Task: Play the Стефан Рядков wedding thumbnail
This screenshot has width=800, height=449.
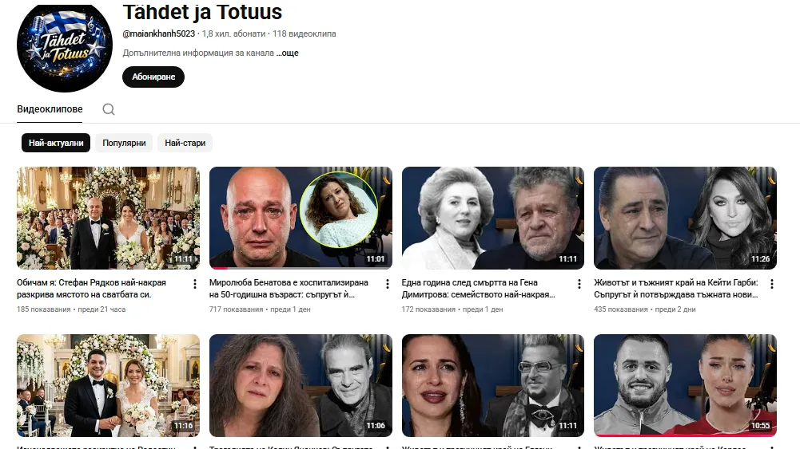Action: pos(108,218)
